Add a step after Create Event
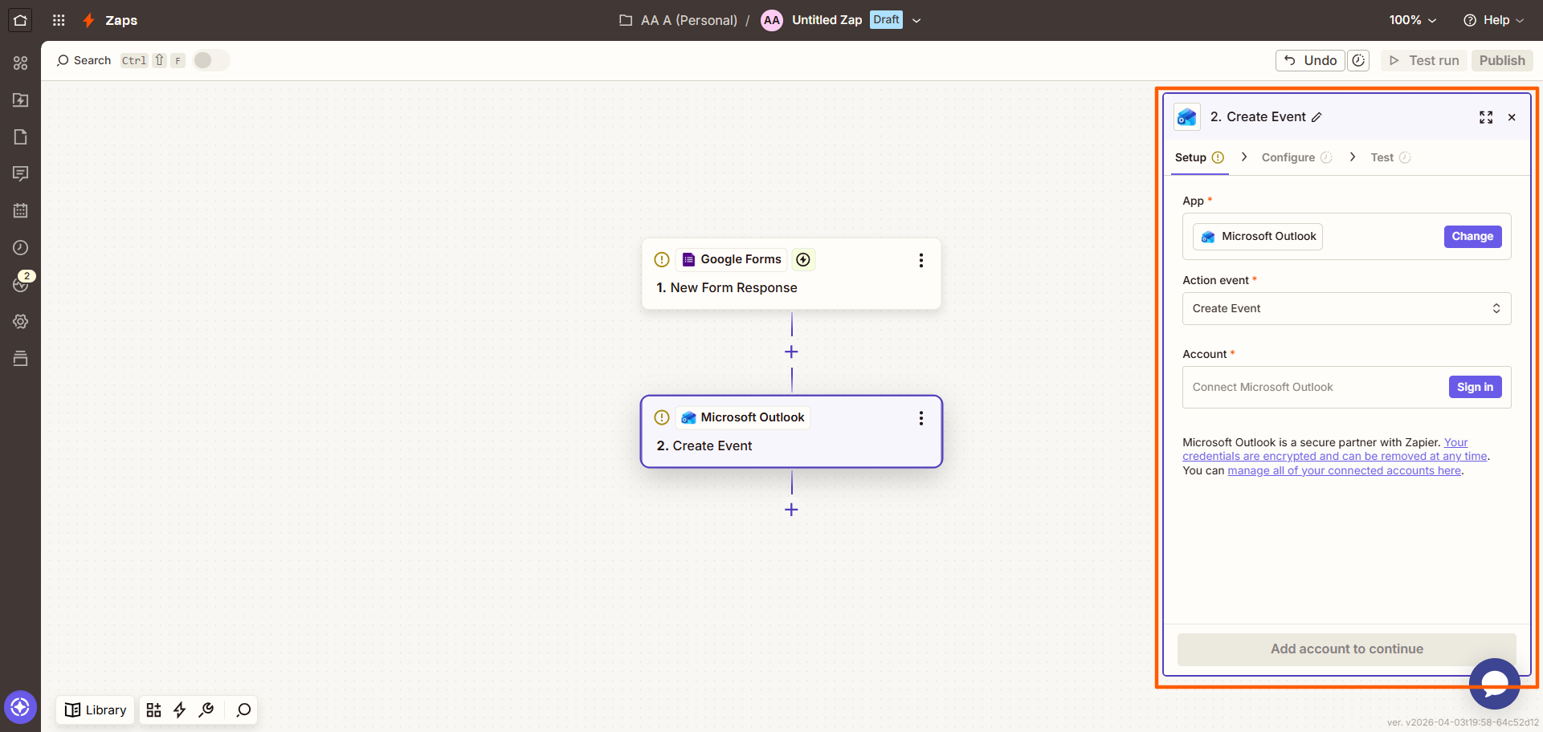1543x732 pixels. click(791, 510)
